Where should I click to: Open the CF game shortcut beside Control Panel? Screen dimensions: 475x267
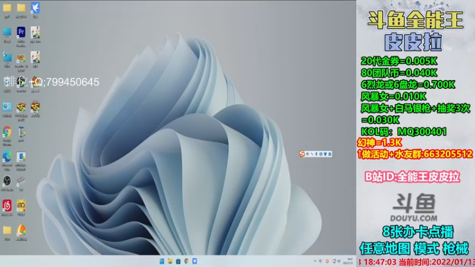tap(21, 107)
